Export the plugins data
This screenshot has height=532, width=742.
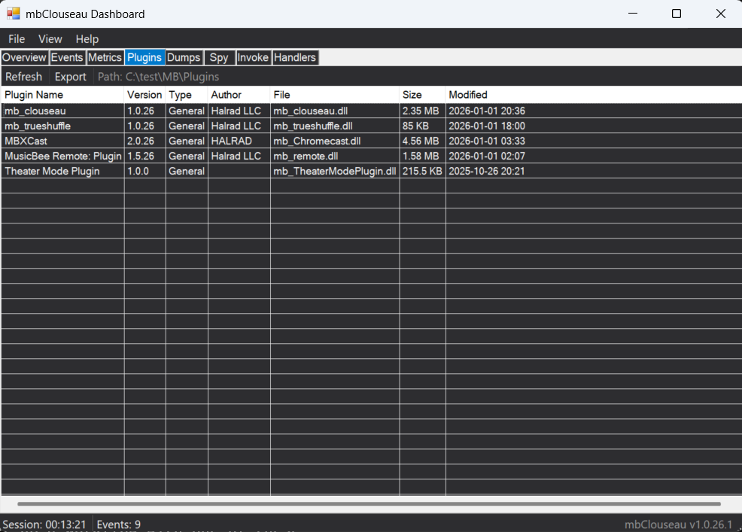70,76
